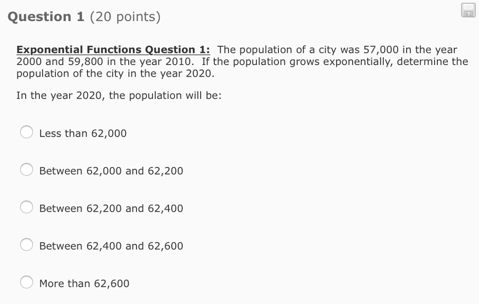
Task: Choose 'Between 62,000 and 62,200' answer
Action: click(27, 169)
